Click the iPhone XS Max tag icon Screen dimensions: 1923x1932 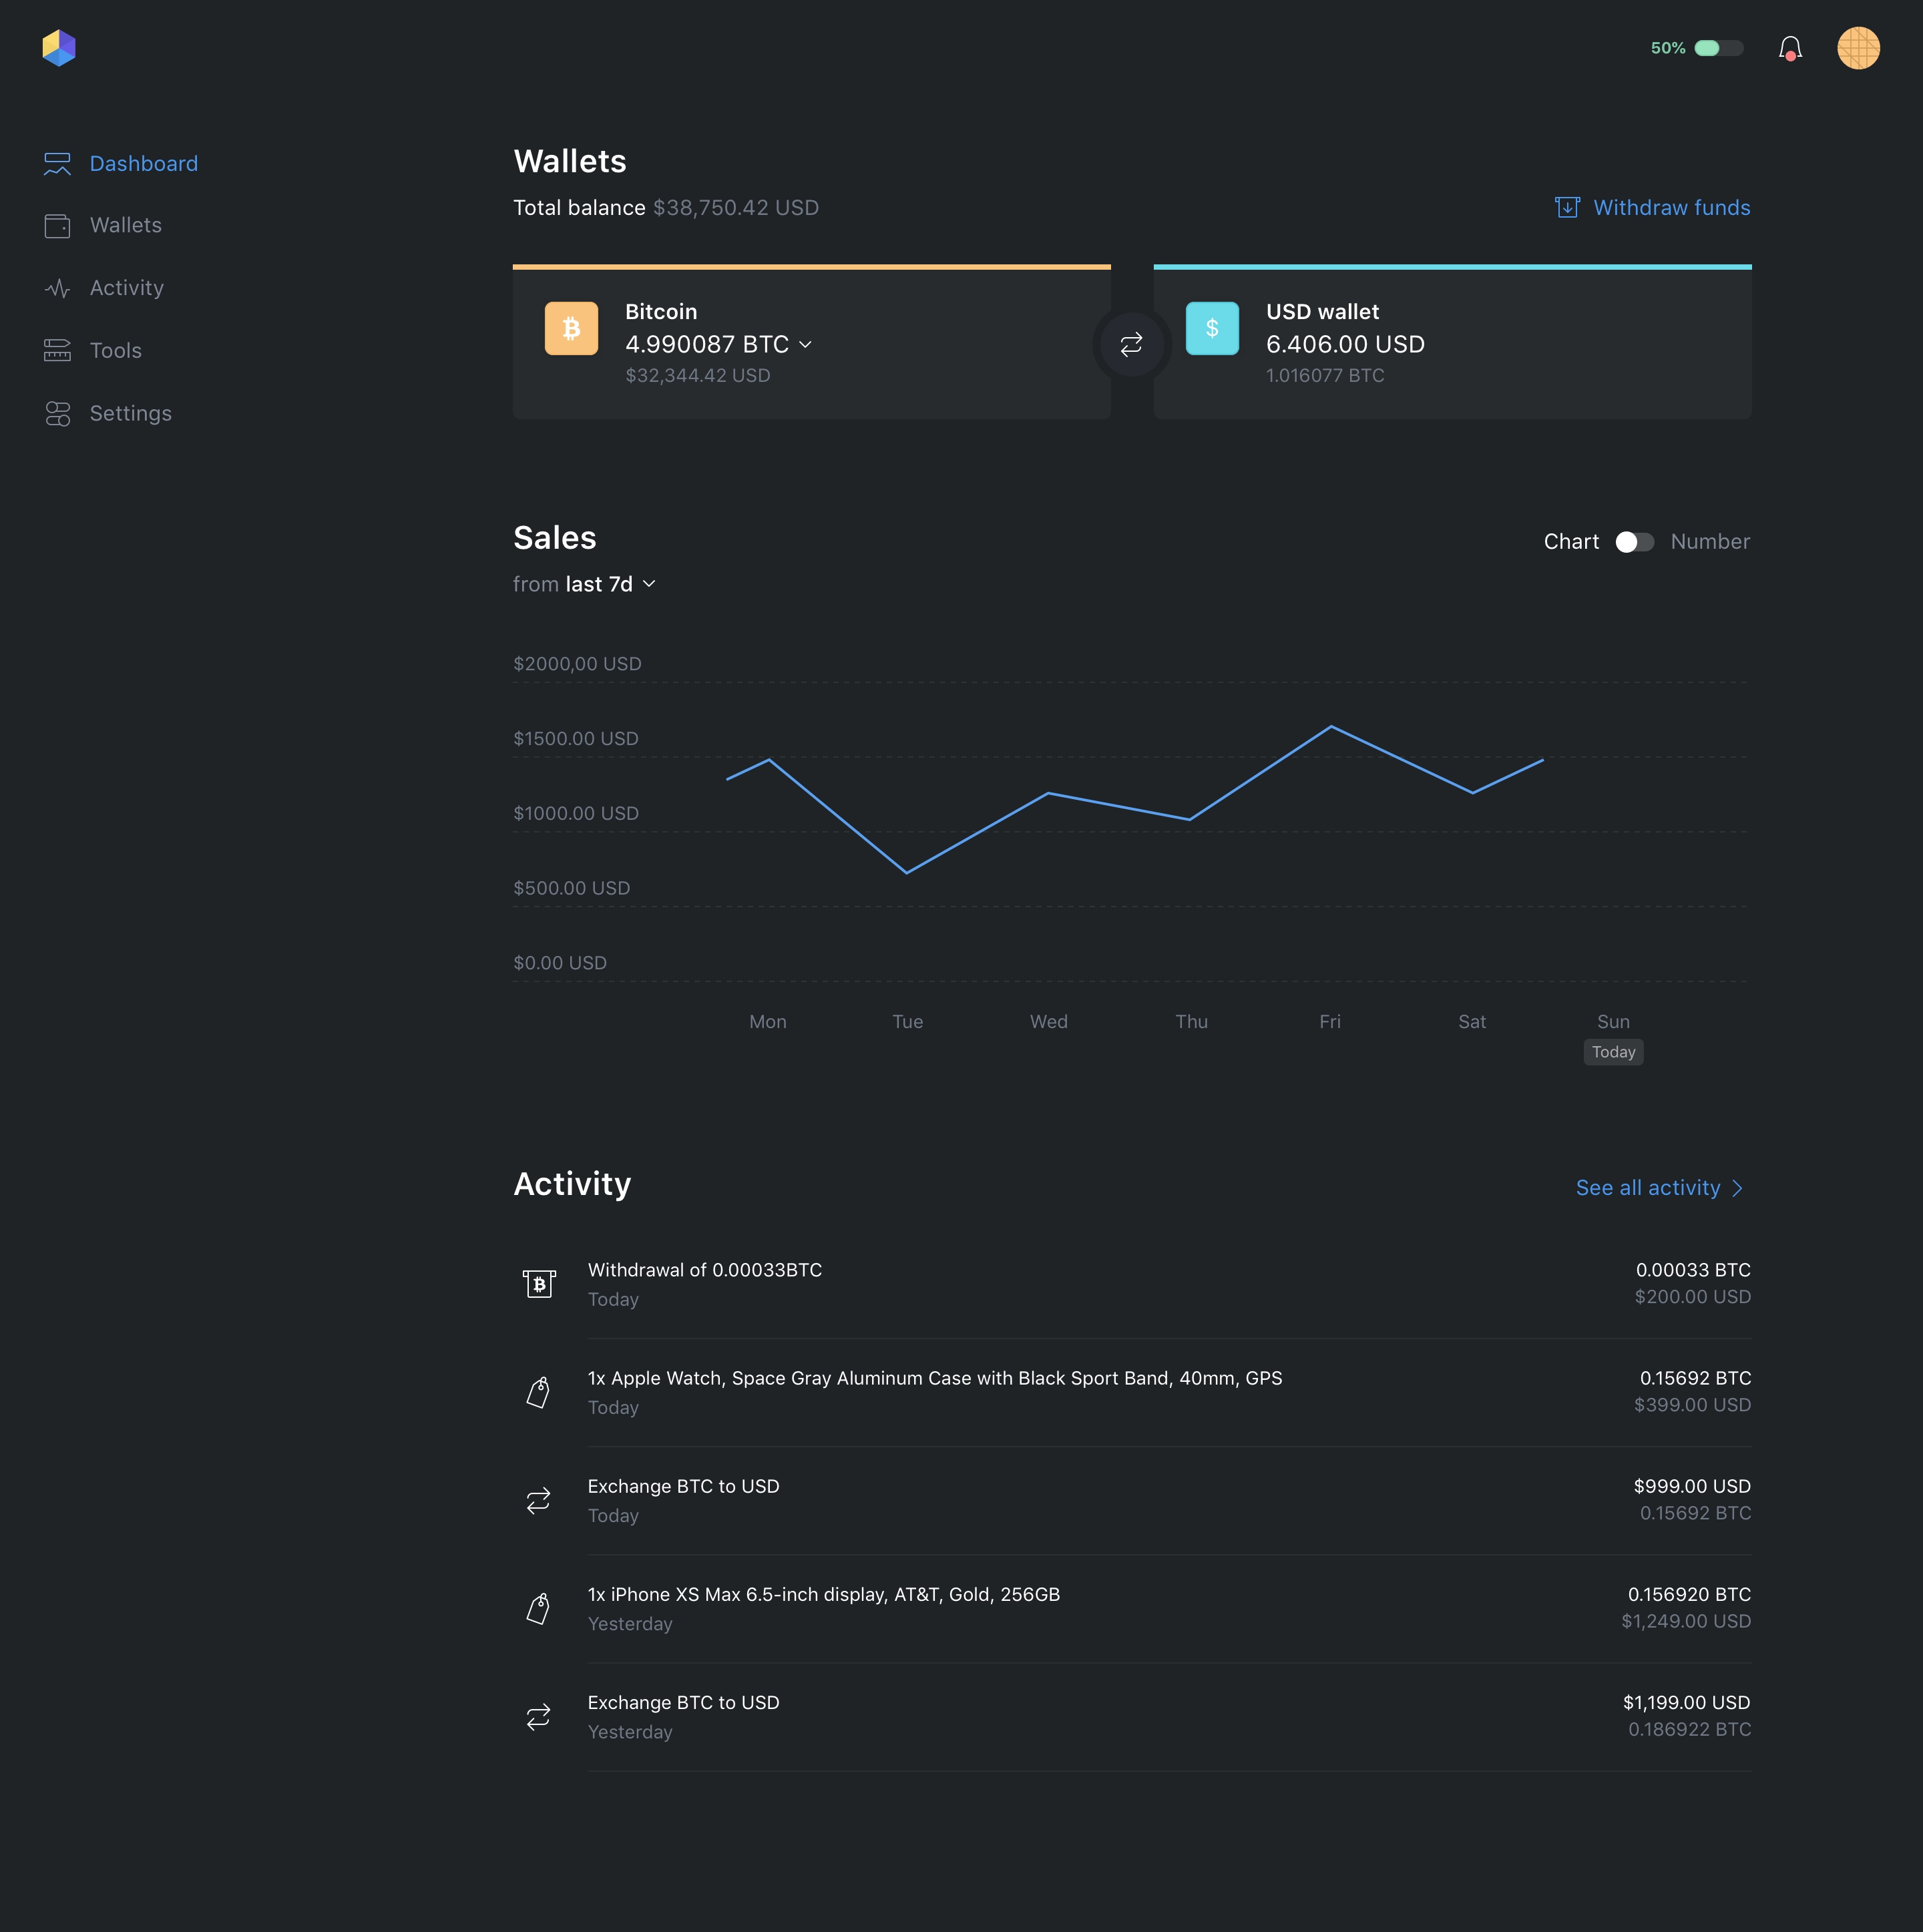(538, 1609)
